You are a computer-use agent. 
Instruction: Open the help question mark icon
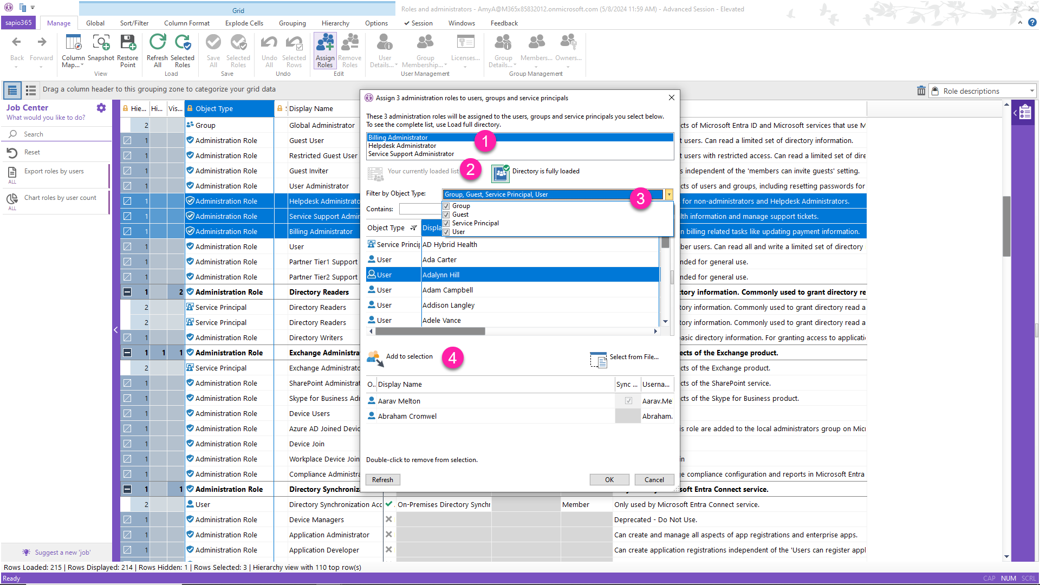coord(1032,23)
